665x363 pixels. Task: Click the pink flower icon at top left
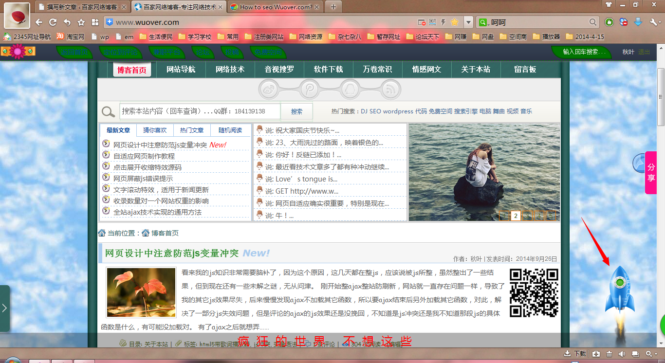click(18, 51)
